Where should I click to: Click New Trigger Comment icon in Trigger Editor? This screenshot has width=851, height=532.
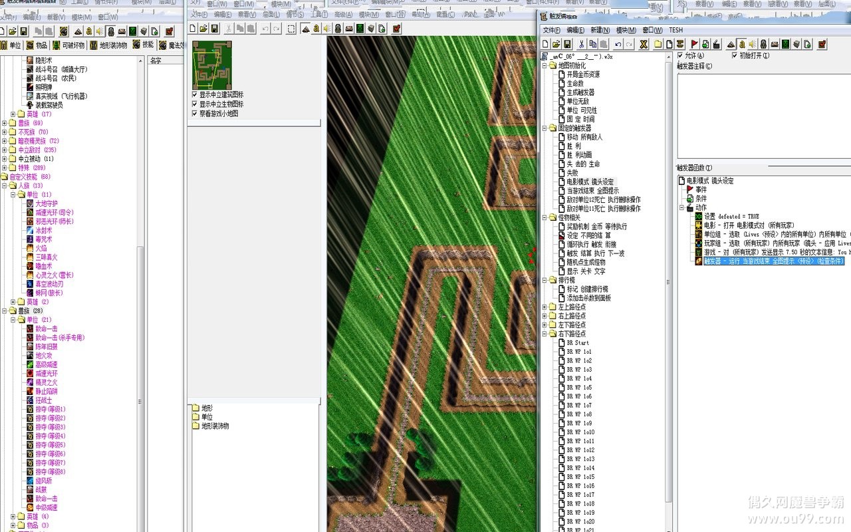coord(679,45)
